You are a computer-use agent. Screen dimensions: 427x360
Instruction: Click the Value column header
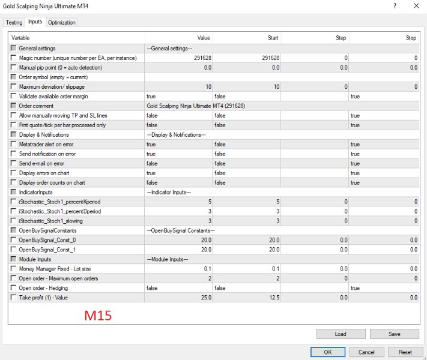(x=179, y=38)
